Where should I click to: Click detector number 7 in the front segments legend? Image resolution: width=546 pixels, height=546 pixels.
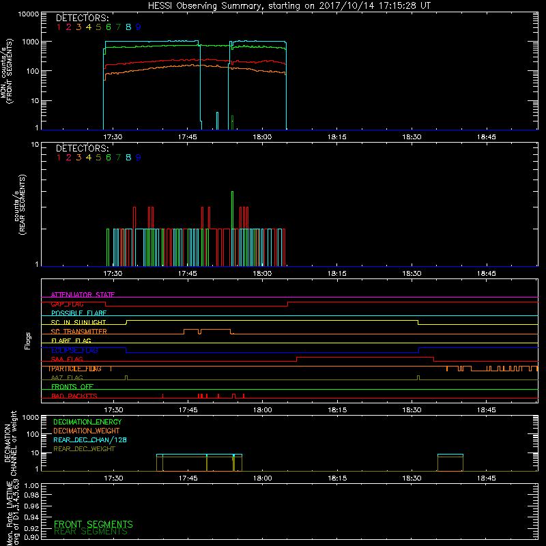(118, 27)
